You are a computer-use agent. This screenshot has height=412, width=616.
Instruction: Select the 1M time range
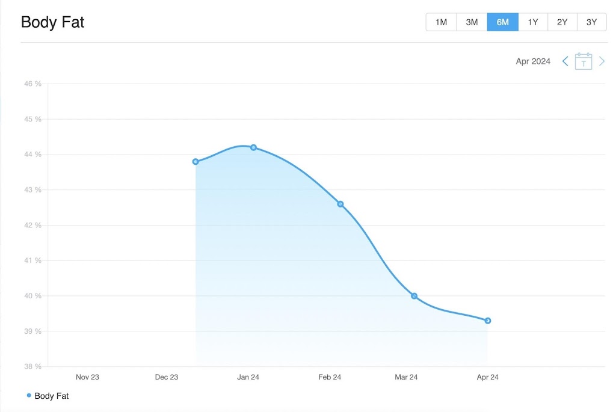coord(441,22)
